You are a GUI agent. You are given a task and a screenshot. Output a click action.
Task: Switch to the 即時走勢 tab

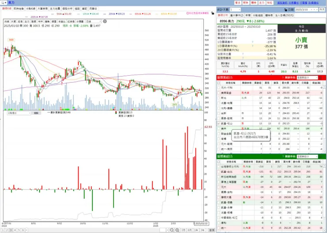point(19,8)
